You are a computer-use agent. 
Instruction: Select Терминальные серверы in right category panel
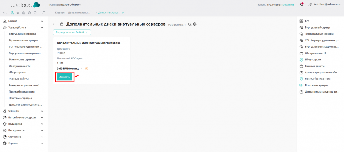(x=319, y=34)
